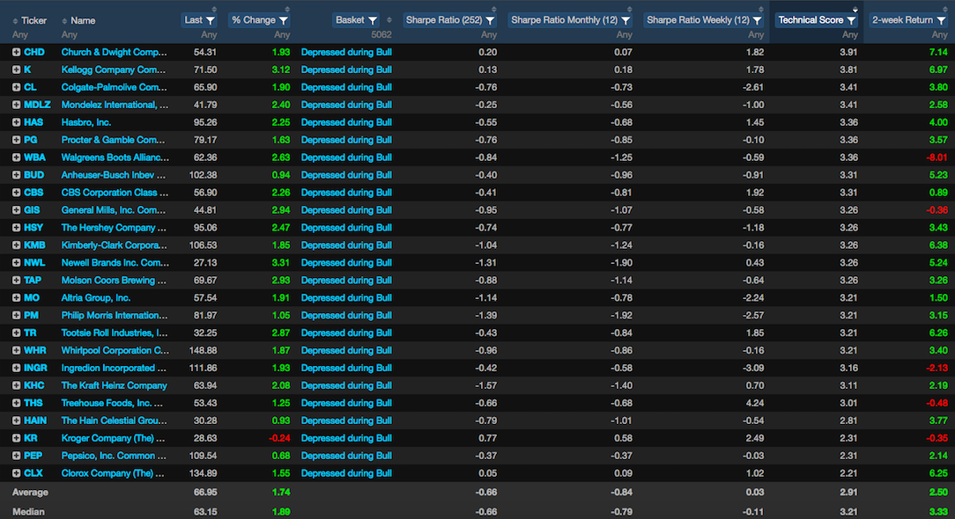
Task: Sort by Sharpe Ratio Monthly (12) header
Action: pos(565,20)
